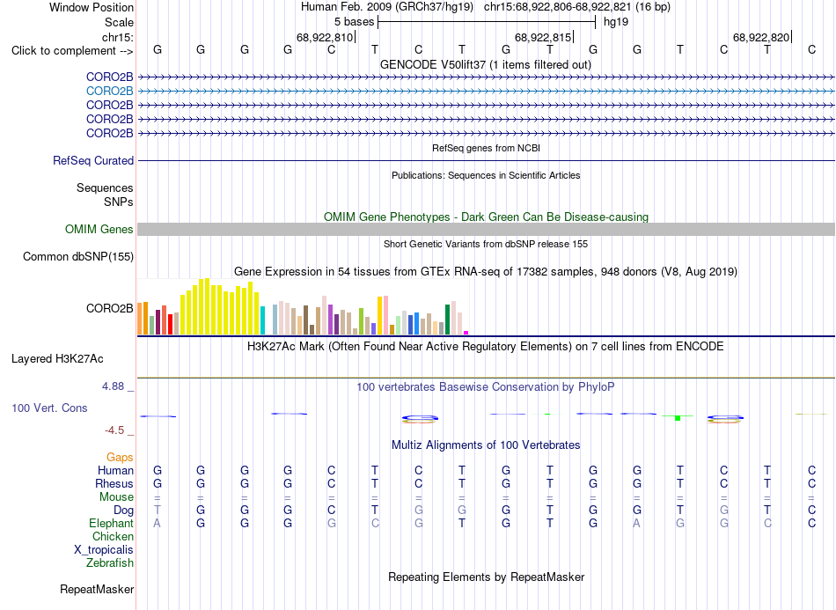Click the orange Gaps label
The image size is (836, 610).
point(120,458)
